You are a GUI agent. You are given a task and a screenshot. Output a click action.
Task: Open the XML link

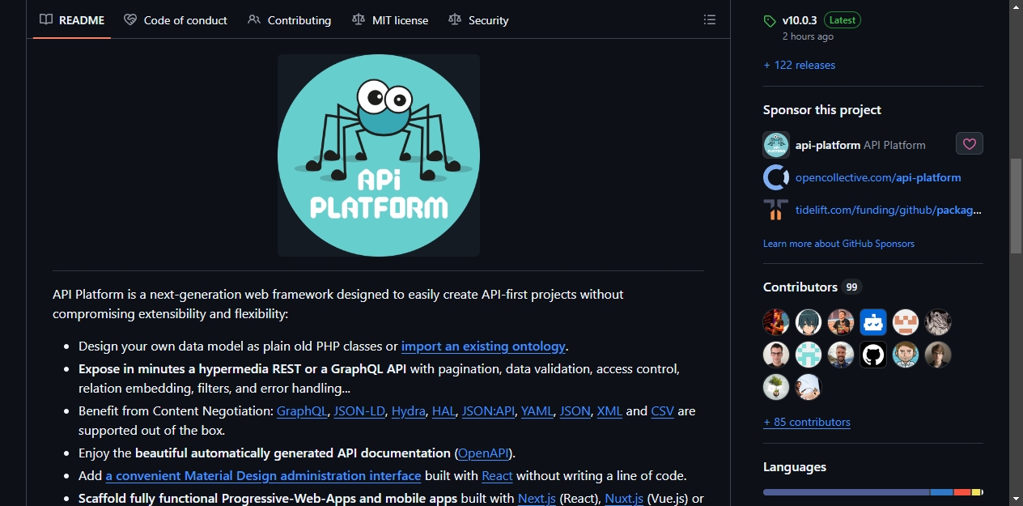tap(609, 410)
